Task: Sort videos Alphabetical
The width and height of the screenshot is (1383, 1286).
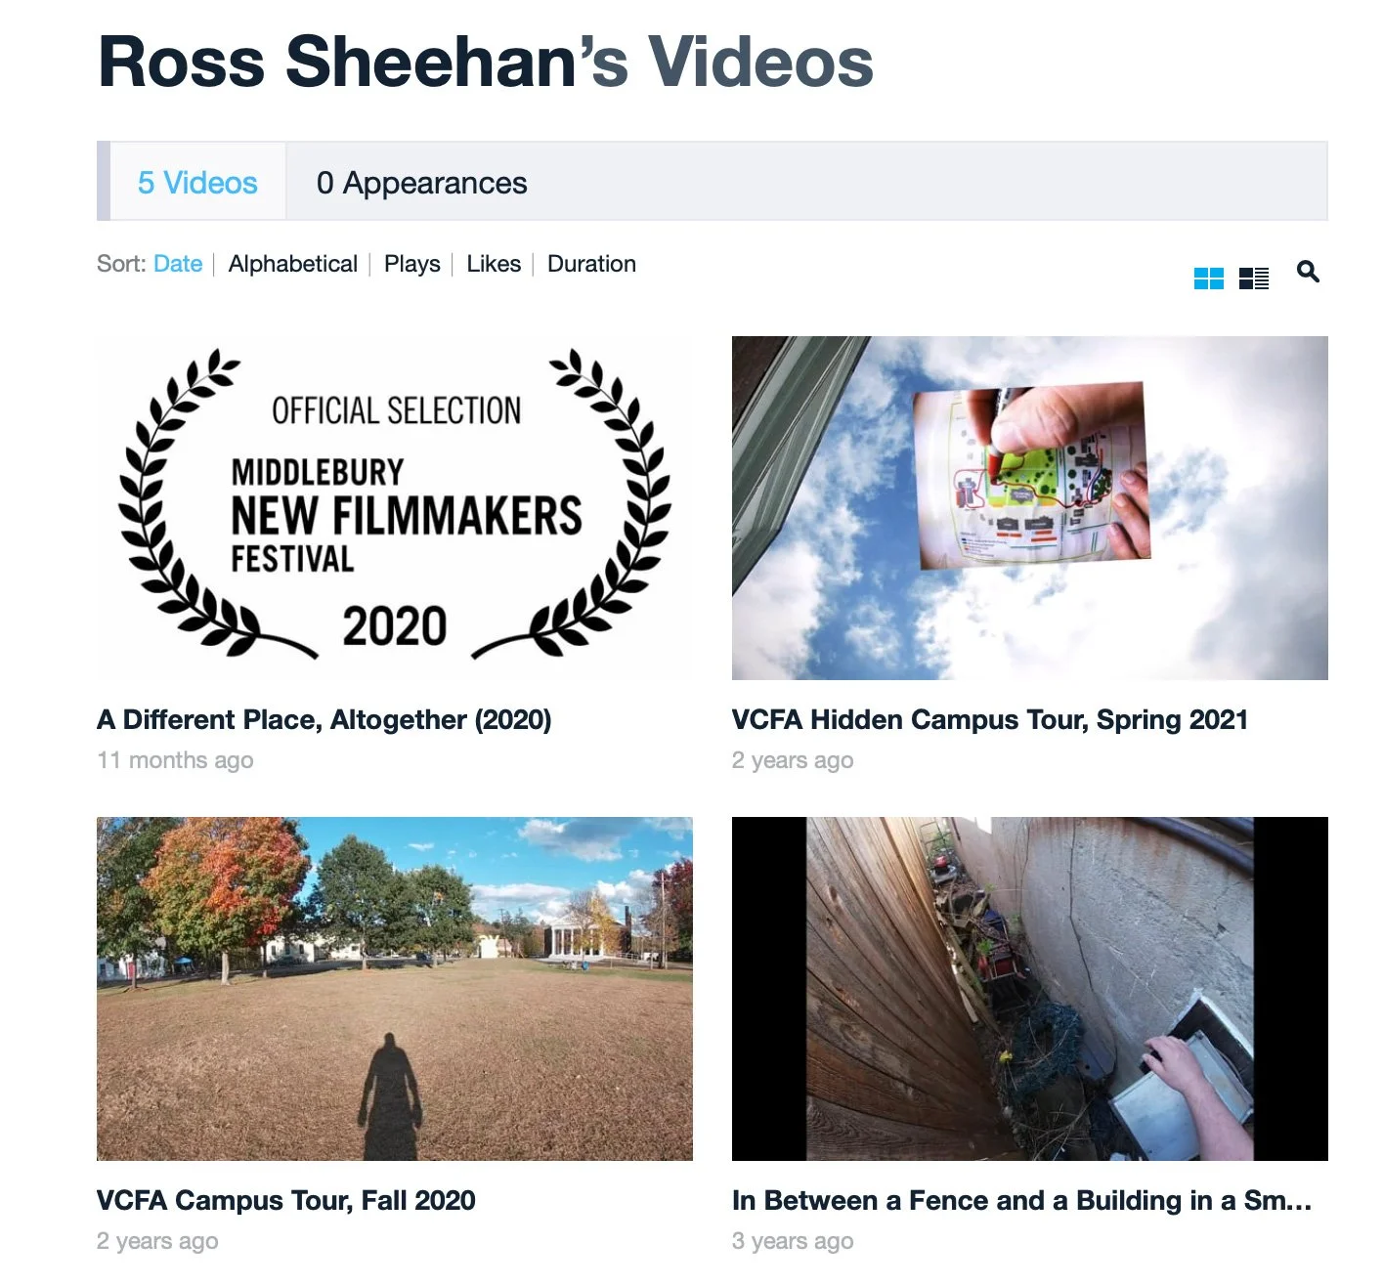Action: (x=292, y=264)
